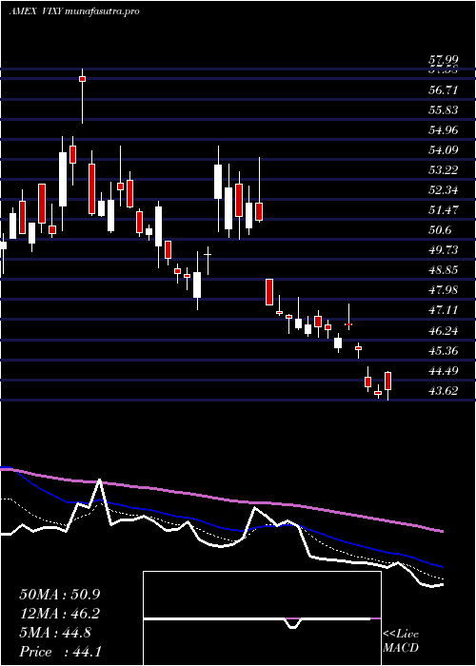Click the 48.85 price axis label
The width and height of the screenshot is (476, 666).
pos(444,269)
